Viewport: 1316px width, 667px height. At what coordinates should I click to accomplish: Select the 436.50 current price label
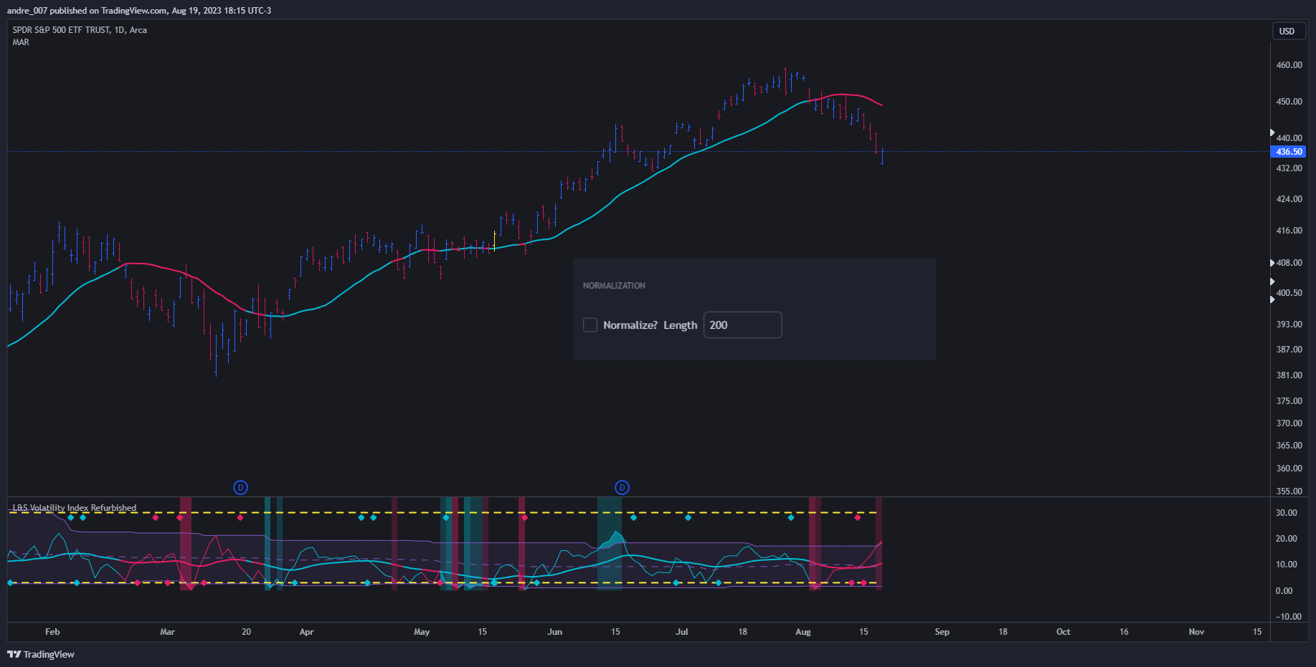[1289, 152]
